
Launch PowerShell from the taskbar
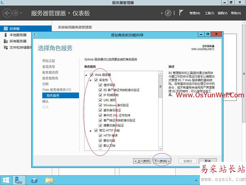34,180
